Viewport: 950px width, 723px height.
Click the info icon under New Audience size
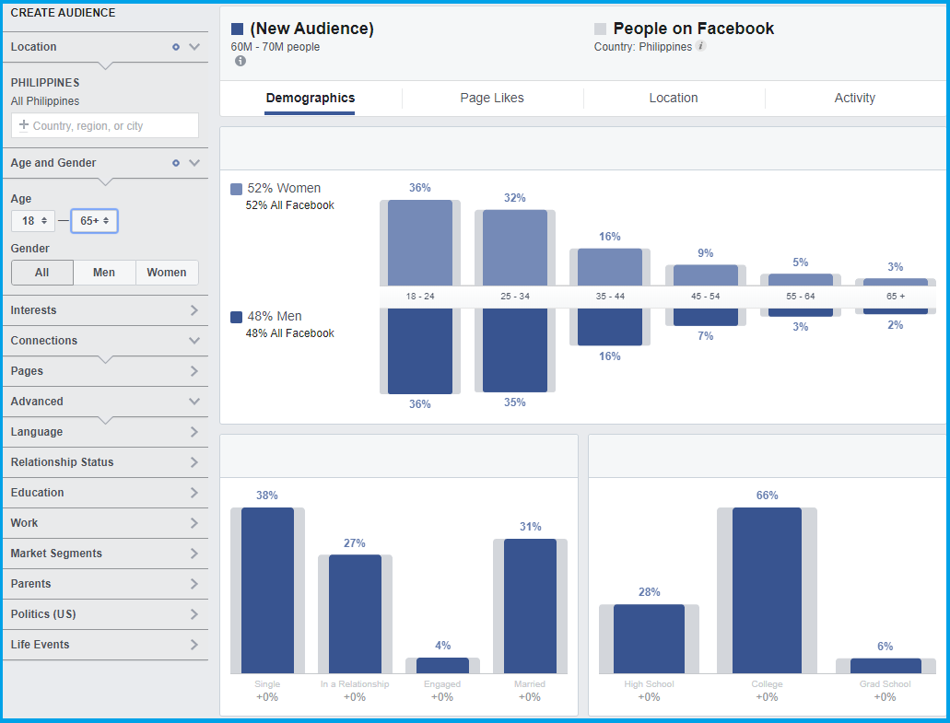(240, 61)
